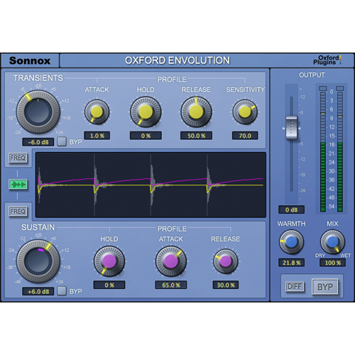The image size is (355, 355).
Task: Click the Transients Attack knob
Action: 97,112
